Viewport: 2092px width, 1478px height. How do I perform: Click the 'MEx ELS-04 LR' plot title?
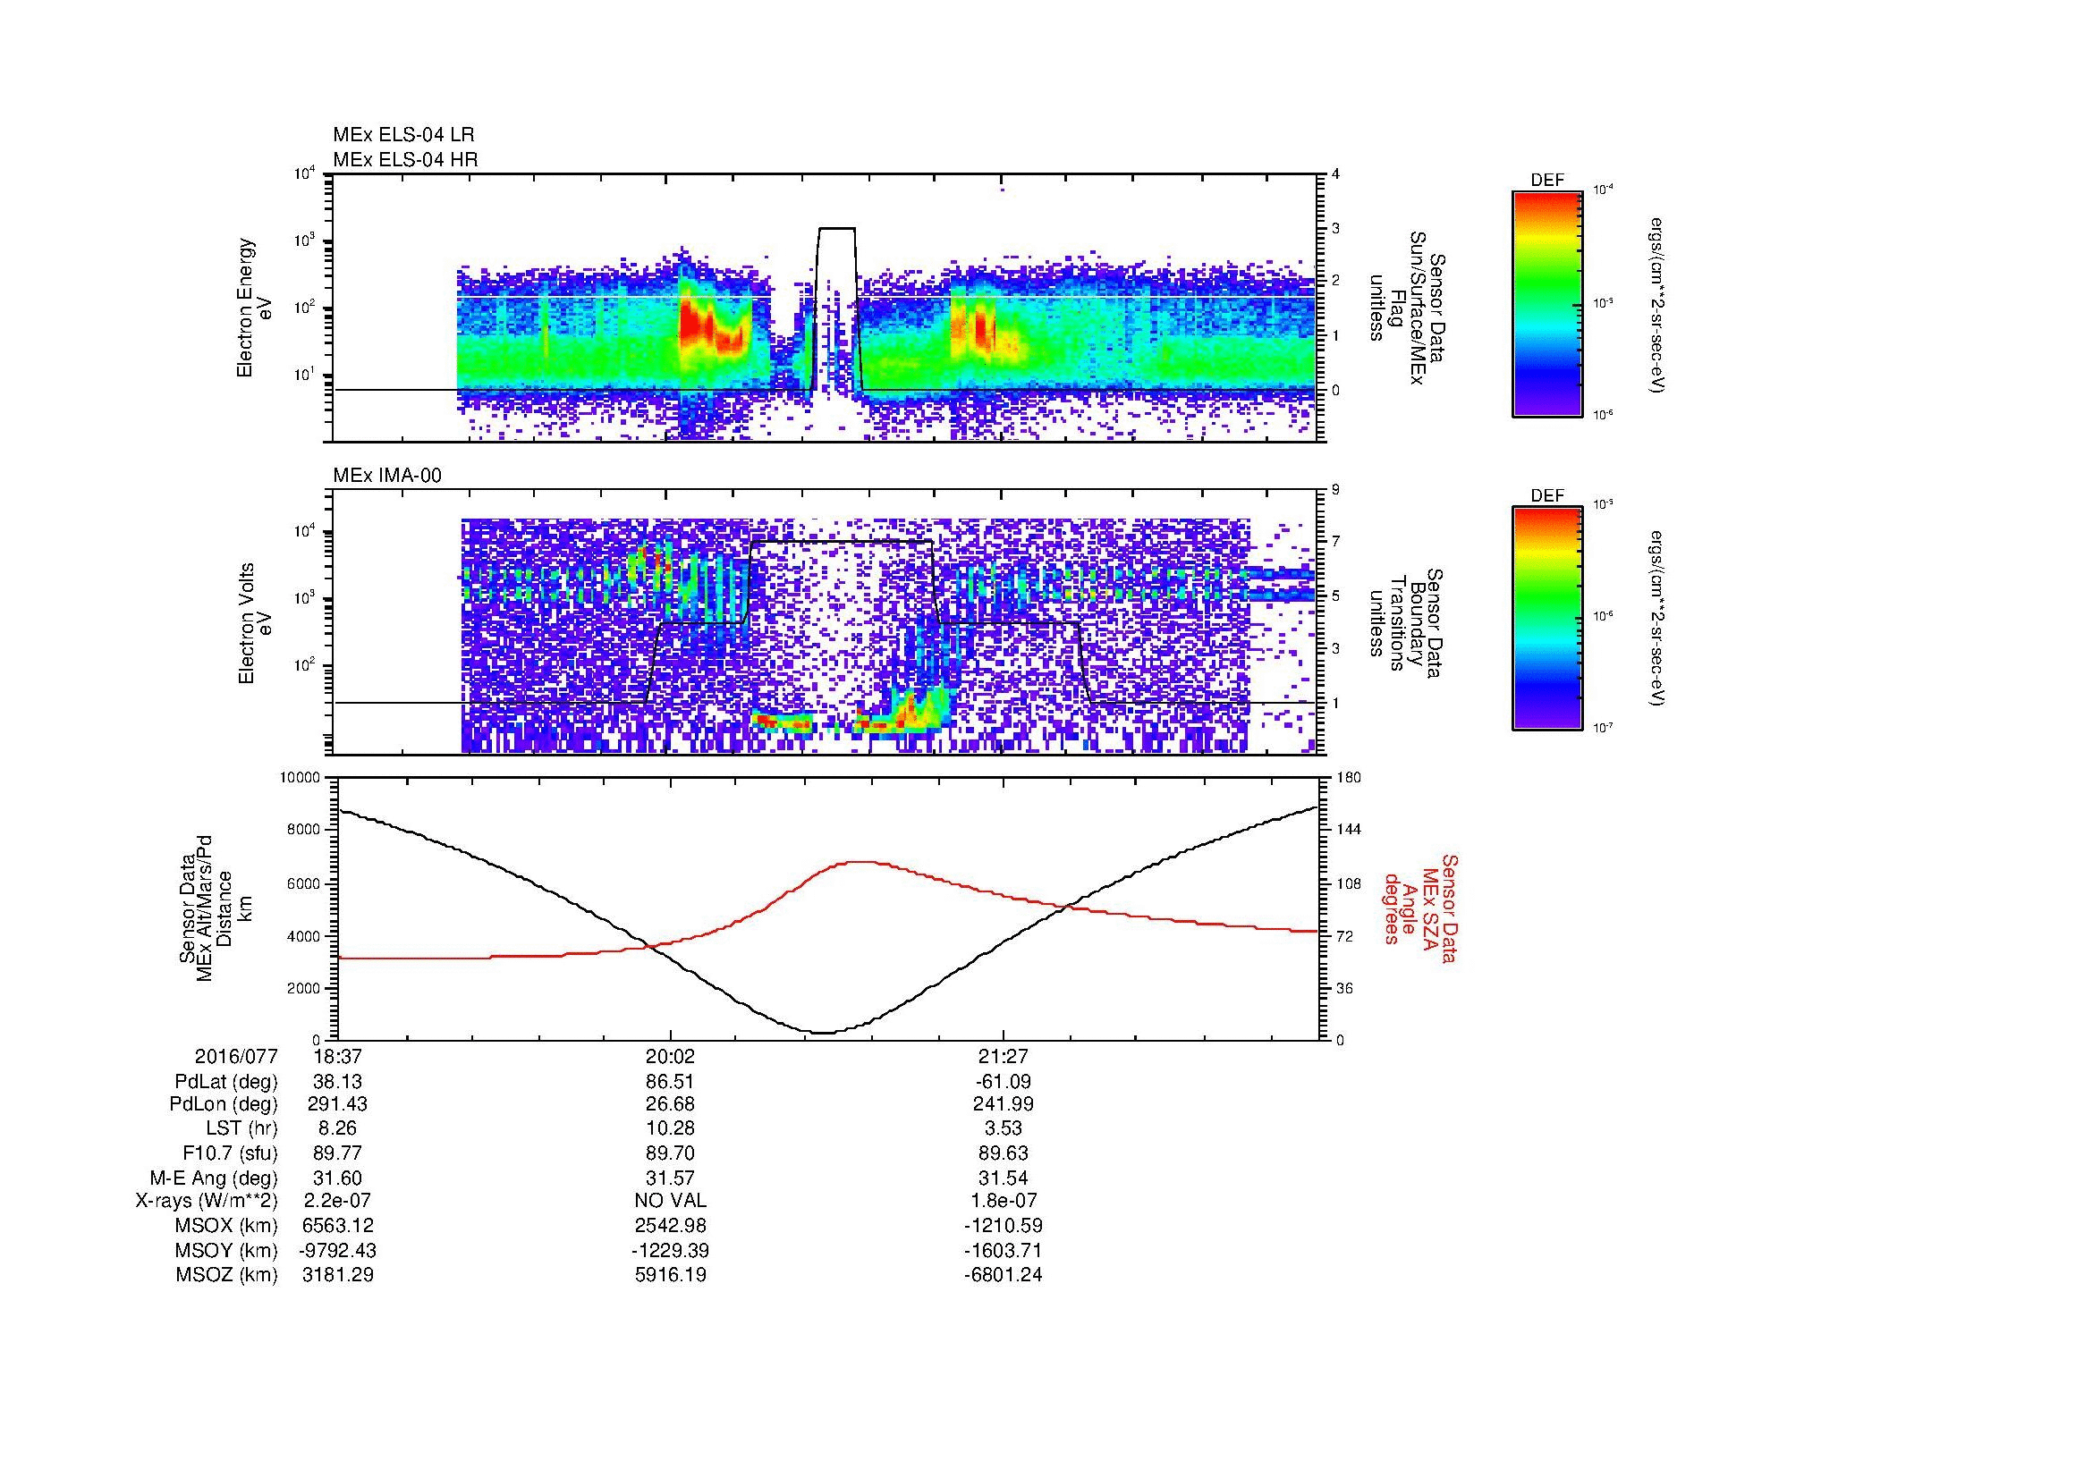[x=403, y=135]
